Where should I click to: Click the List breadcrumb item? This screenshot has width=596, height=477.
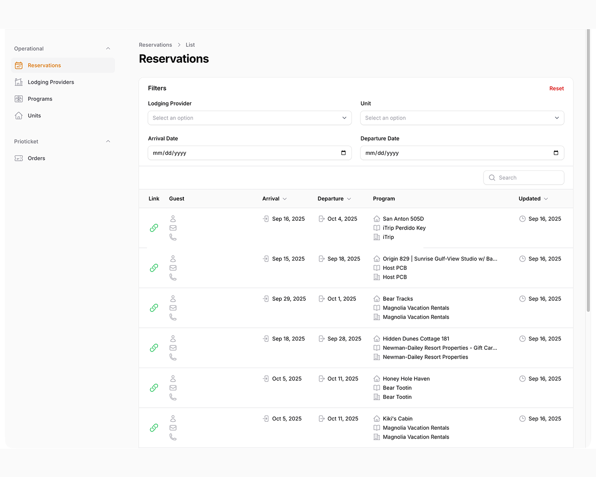[x=190, y=45]
